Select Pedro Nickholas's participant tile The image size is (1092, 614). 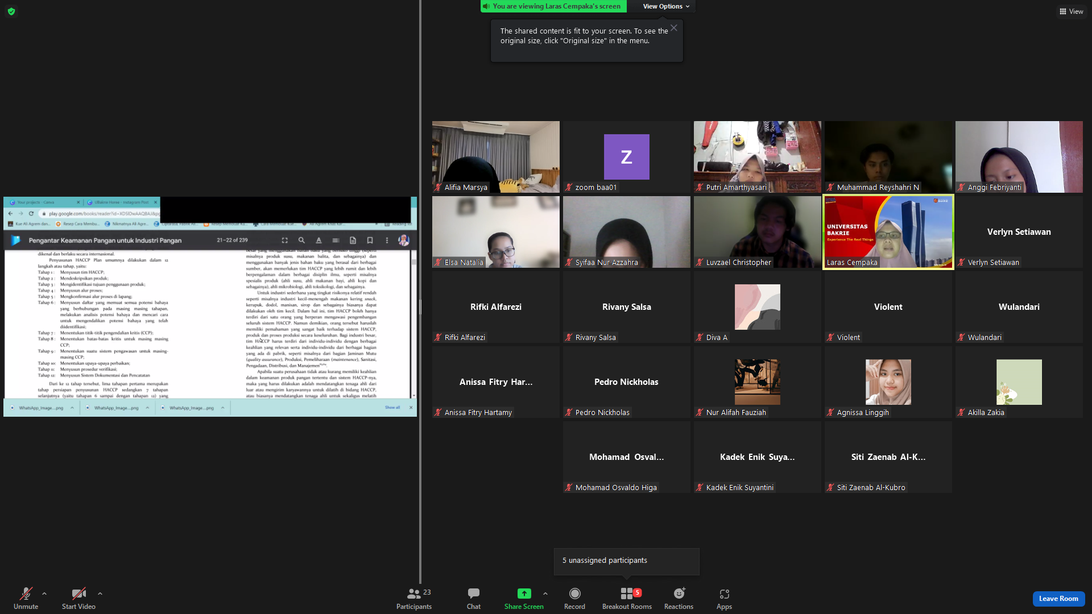pos(627,382)
